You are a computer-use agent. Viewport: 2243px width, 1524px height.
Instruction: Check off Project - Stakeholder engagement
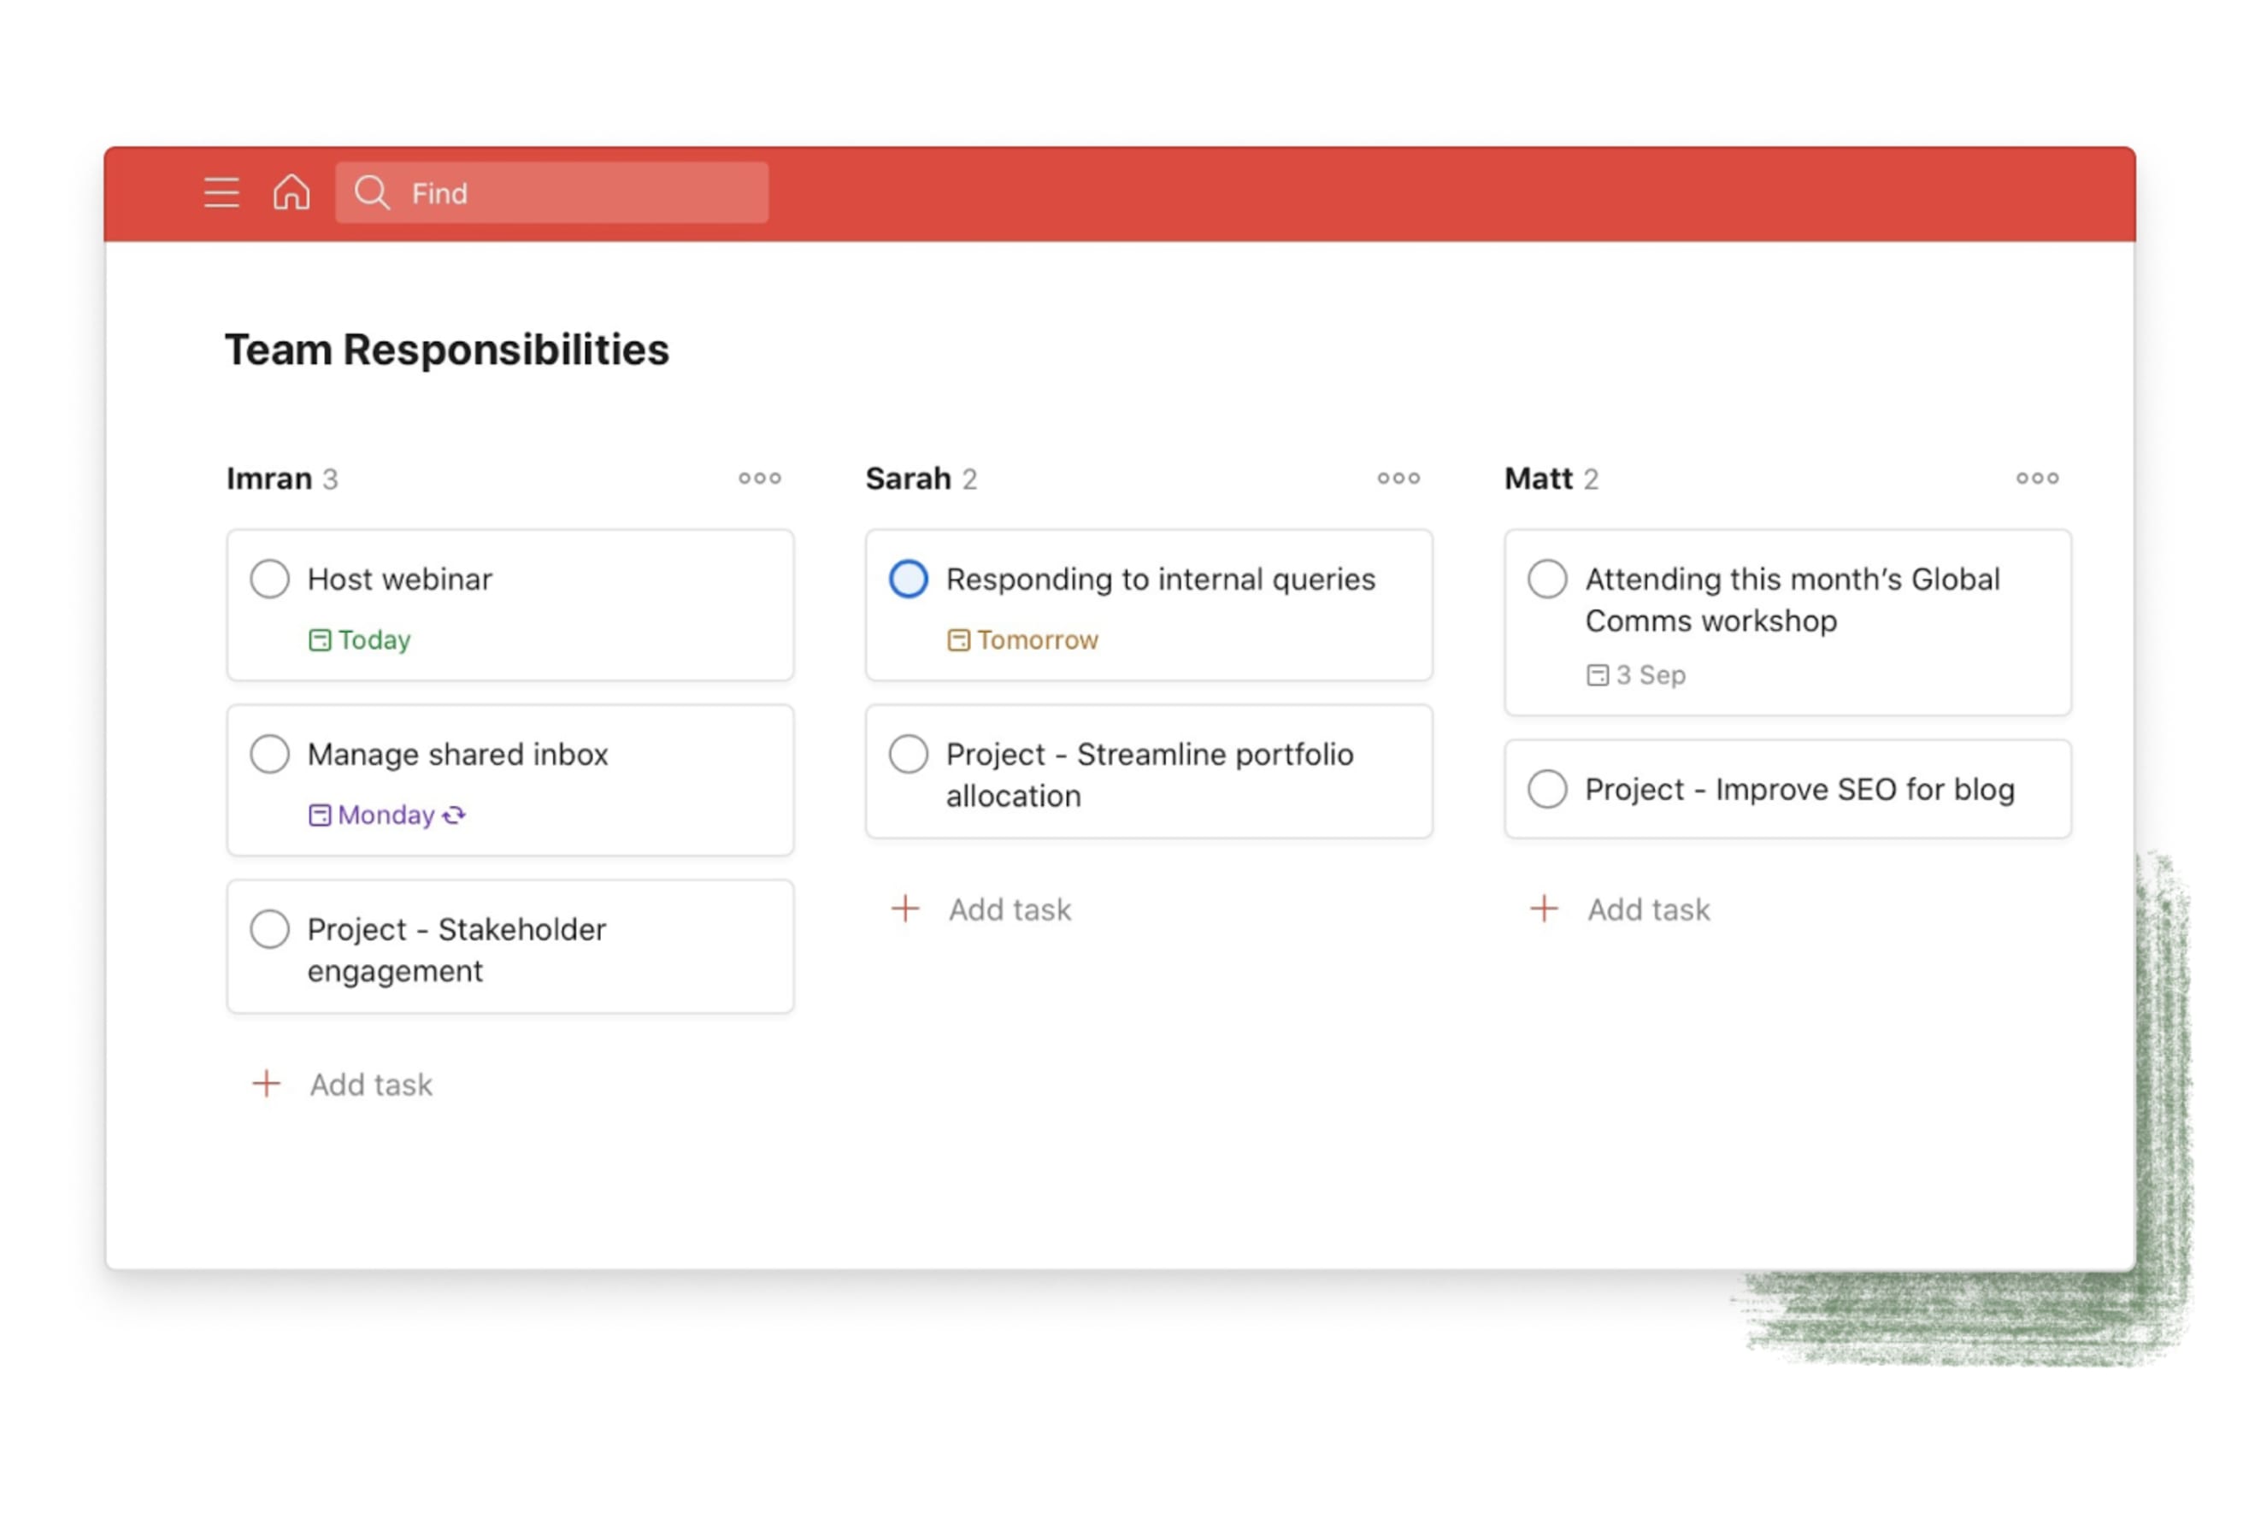coord(270,929)
